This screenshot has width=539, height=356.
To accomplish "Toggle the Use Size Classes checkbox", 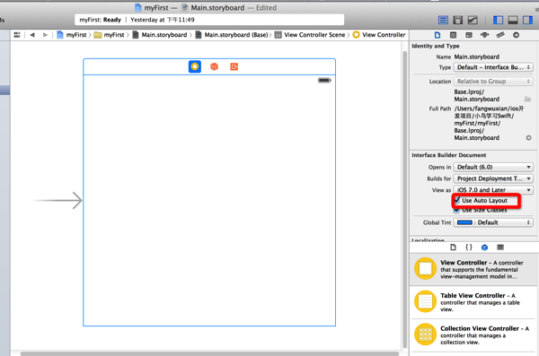I will 456,210.
